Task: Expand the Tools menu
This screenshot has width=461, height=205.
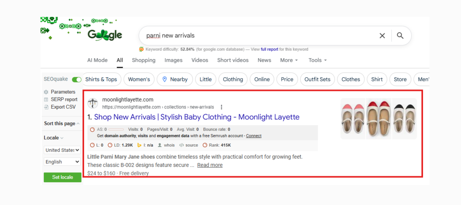Action: pyautogui.click(x=317, y=60)
